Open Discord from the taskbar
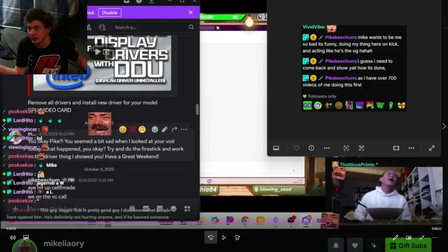This screenshot has width=448, height=252. (x=307, y=220)
